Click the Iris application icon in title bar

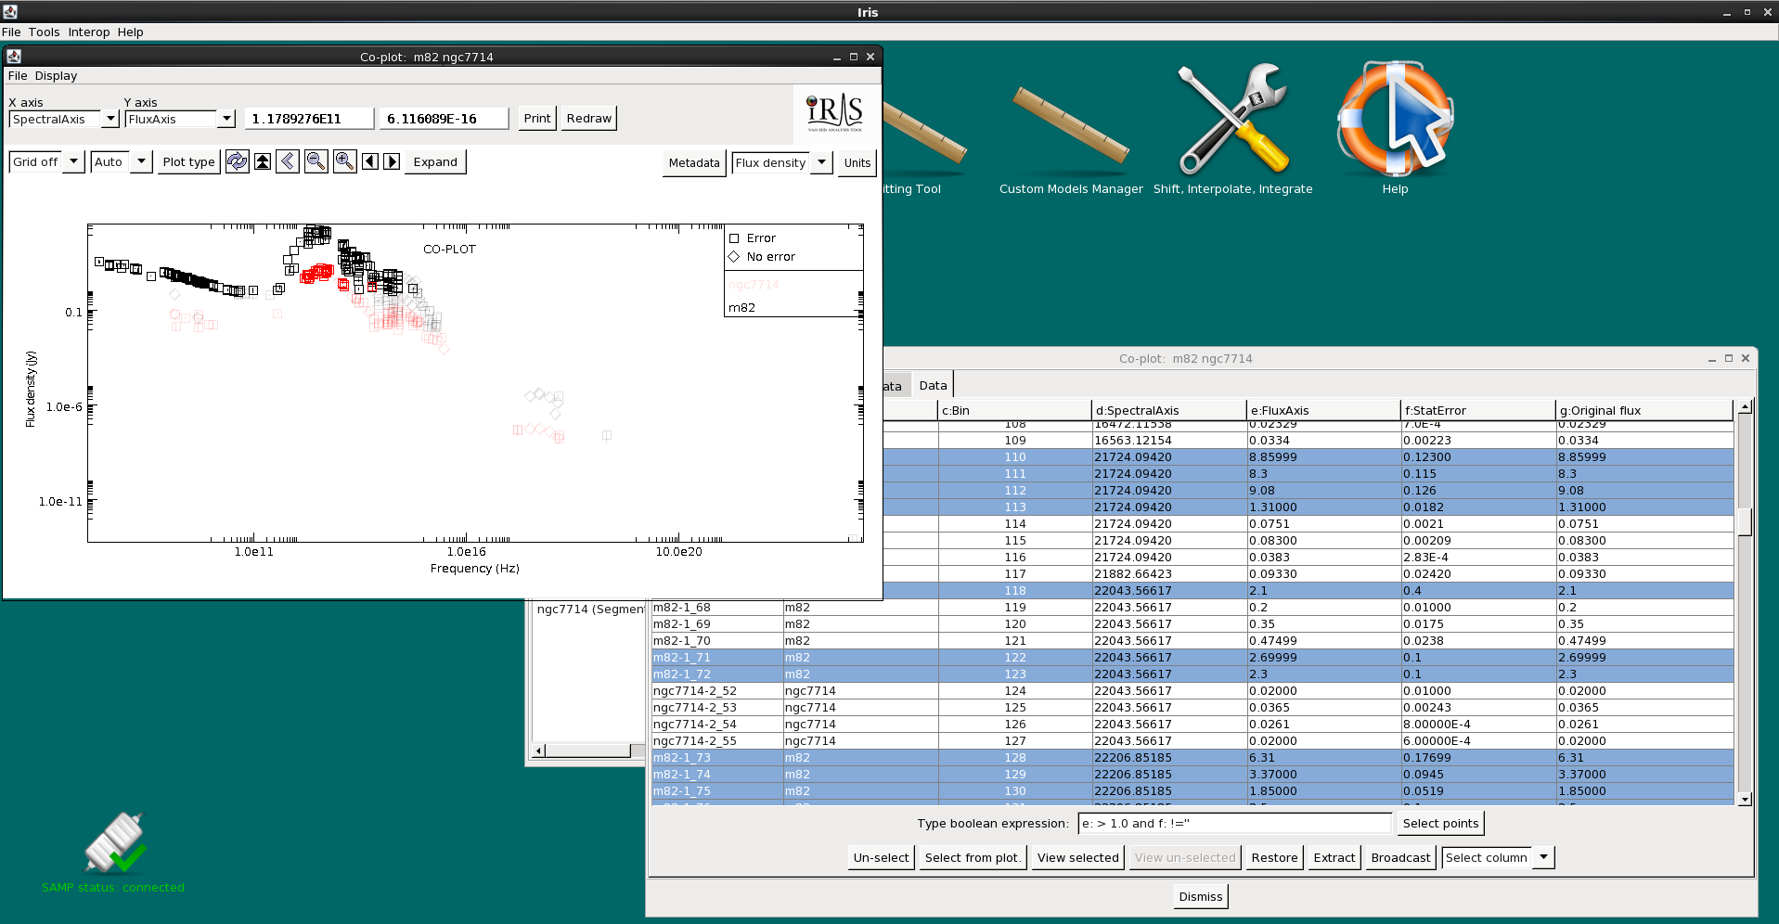pyautogui.click(x=10, y=11)
